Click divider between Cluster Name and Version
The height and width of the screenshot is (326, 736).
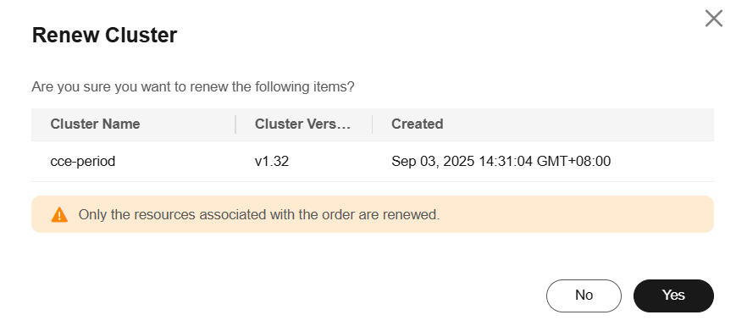coord(235,124)
